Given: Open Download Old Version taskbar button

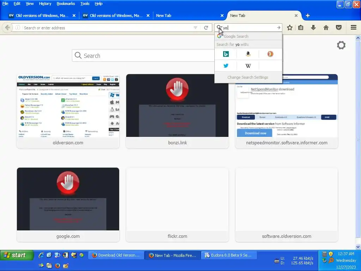Looking at the screenshot, I should pos(116,255).
